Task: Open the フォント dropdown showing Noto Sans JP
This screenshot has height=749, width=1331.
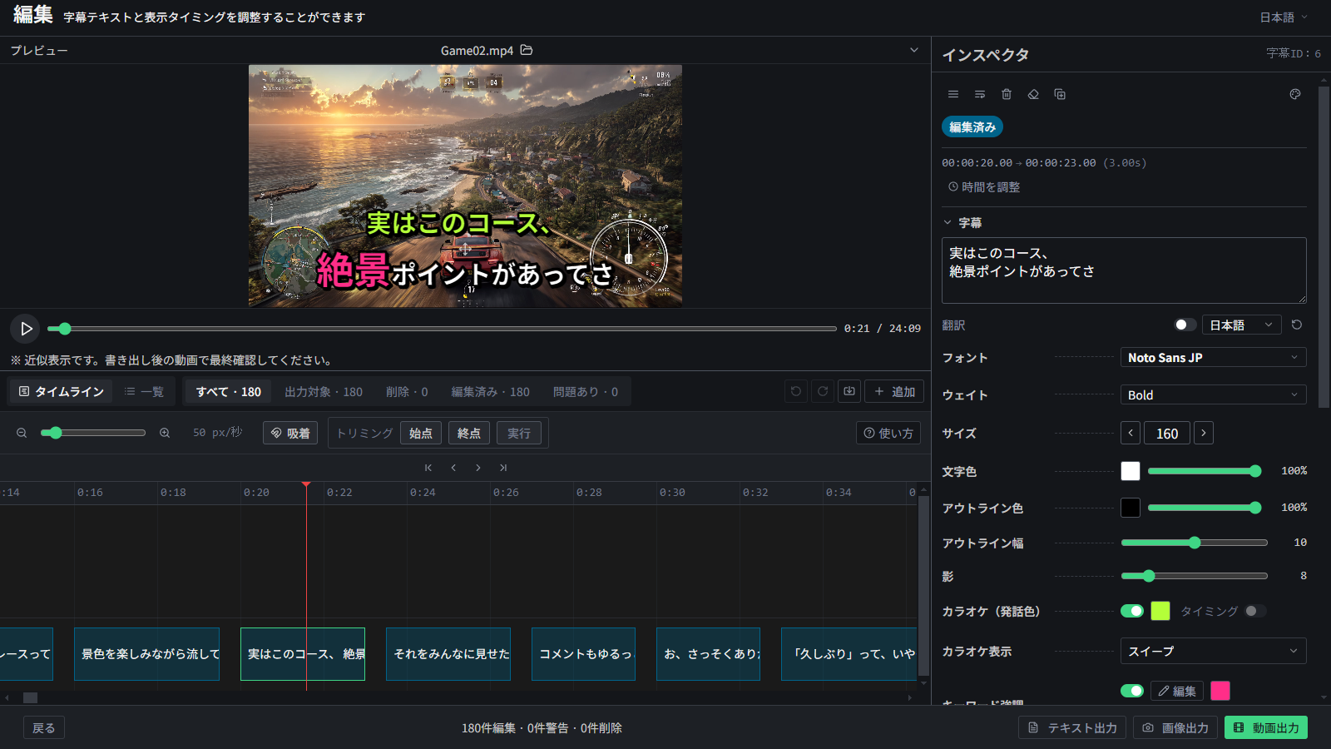Action: tap(1214, 357)
